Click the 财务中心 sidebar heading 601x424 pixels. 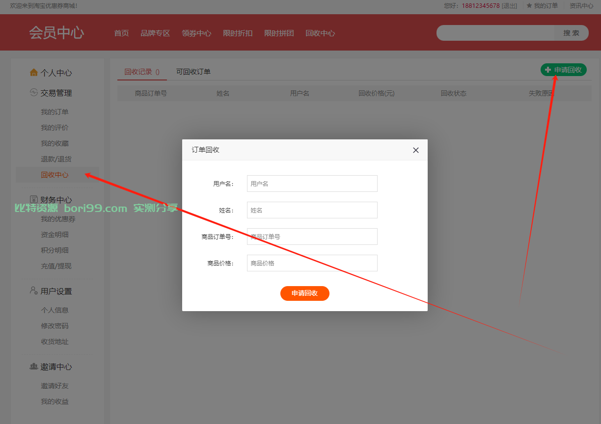[x=56, y=200]
